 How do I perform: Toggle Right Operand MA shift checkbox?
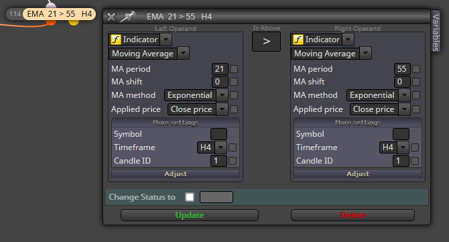tap(416, 82)
